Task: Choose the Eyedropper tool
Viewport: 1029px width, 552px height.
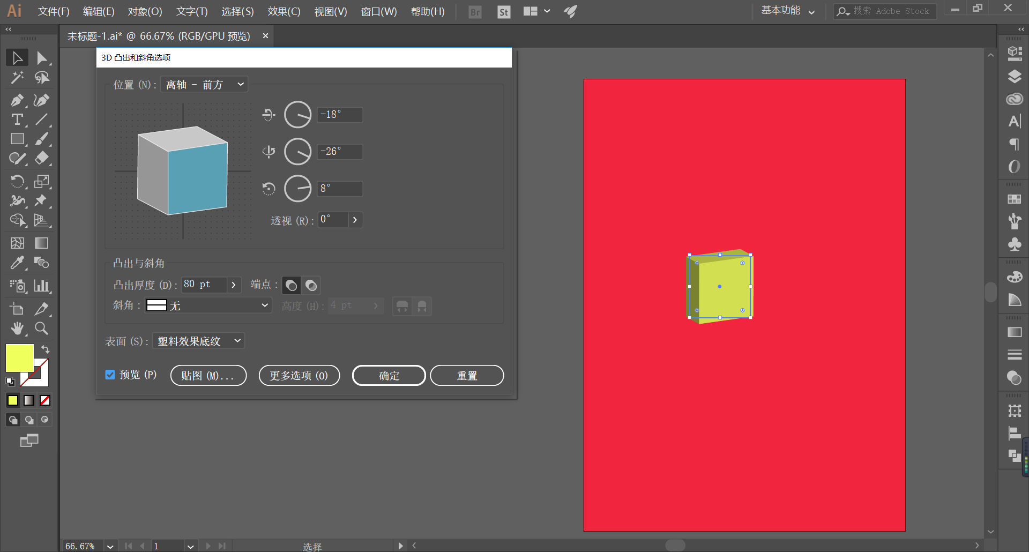Action: 17,263
